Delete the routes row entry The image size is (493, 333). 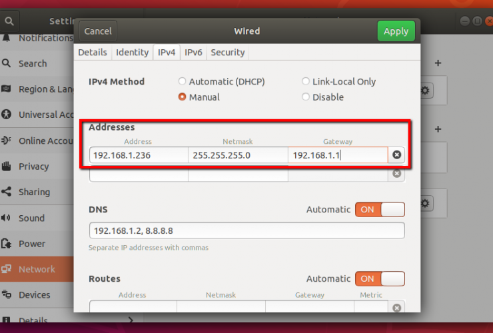[x=396, y=308]
